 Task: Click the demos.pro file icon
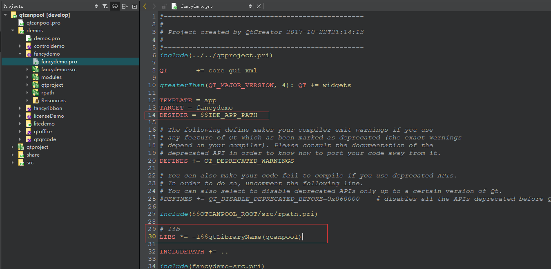(29, 38)
